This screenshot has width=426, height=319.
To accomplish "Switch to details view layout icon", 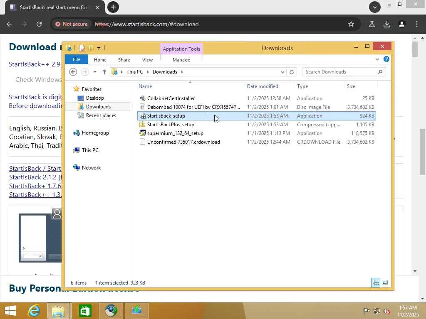I will click(x=376, y=282).
